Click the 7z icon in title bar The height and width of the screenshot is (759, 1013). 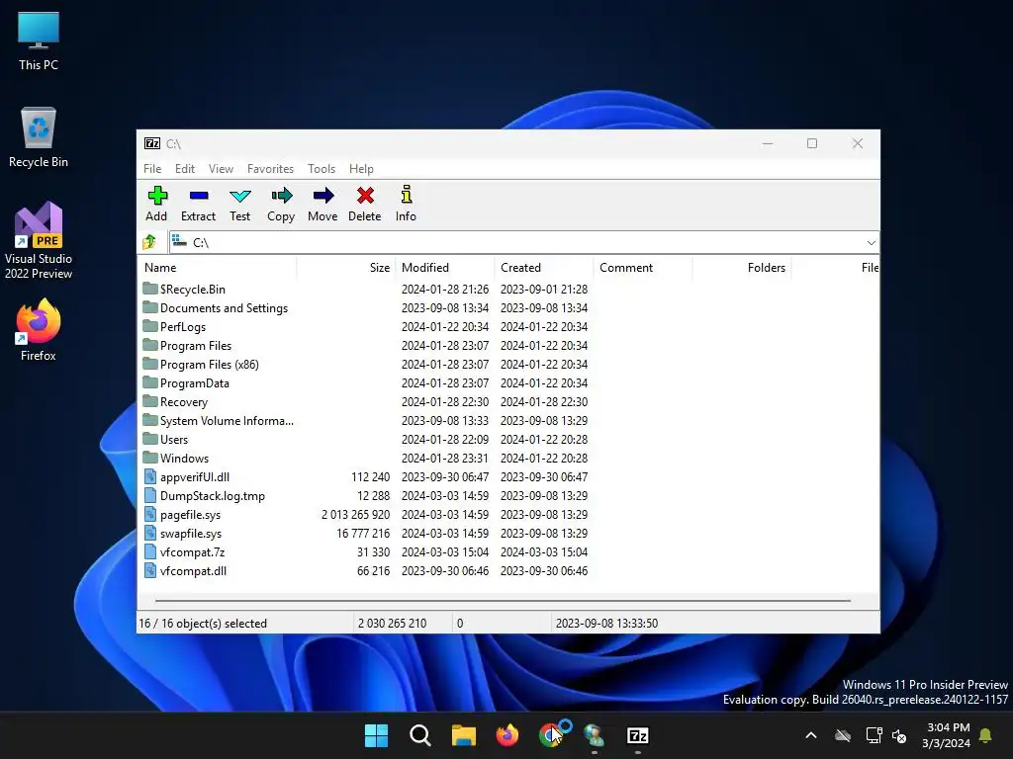tap(151, 143)
